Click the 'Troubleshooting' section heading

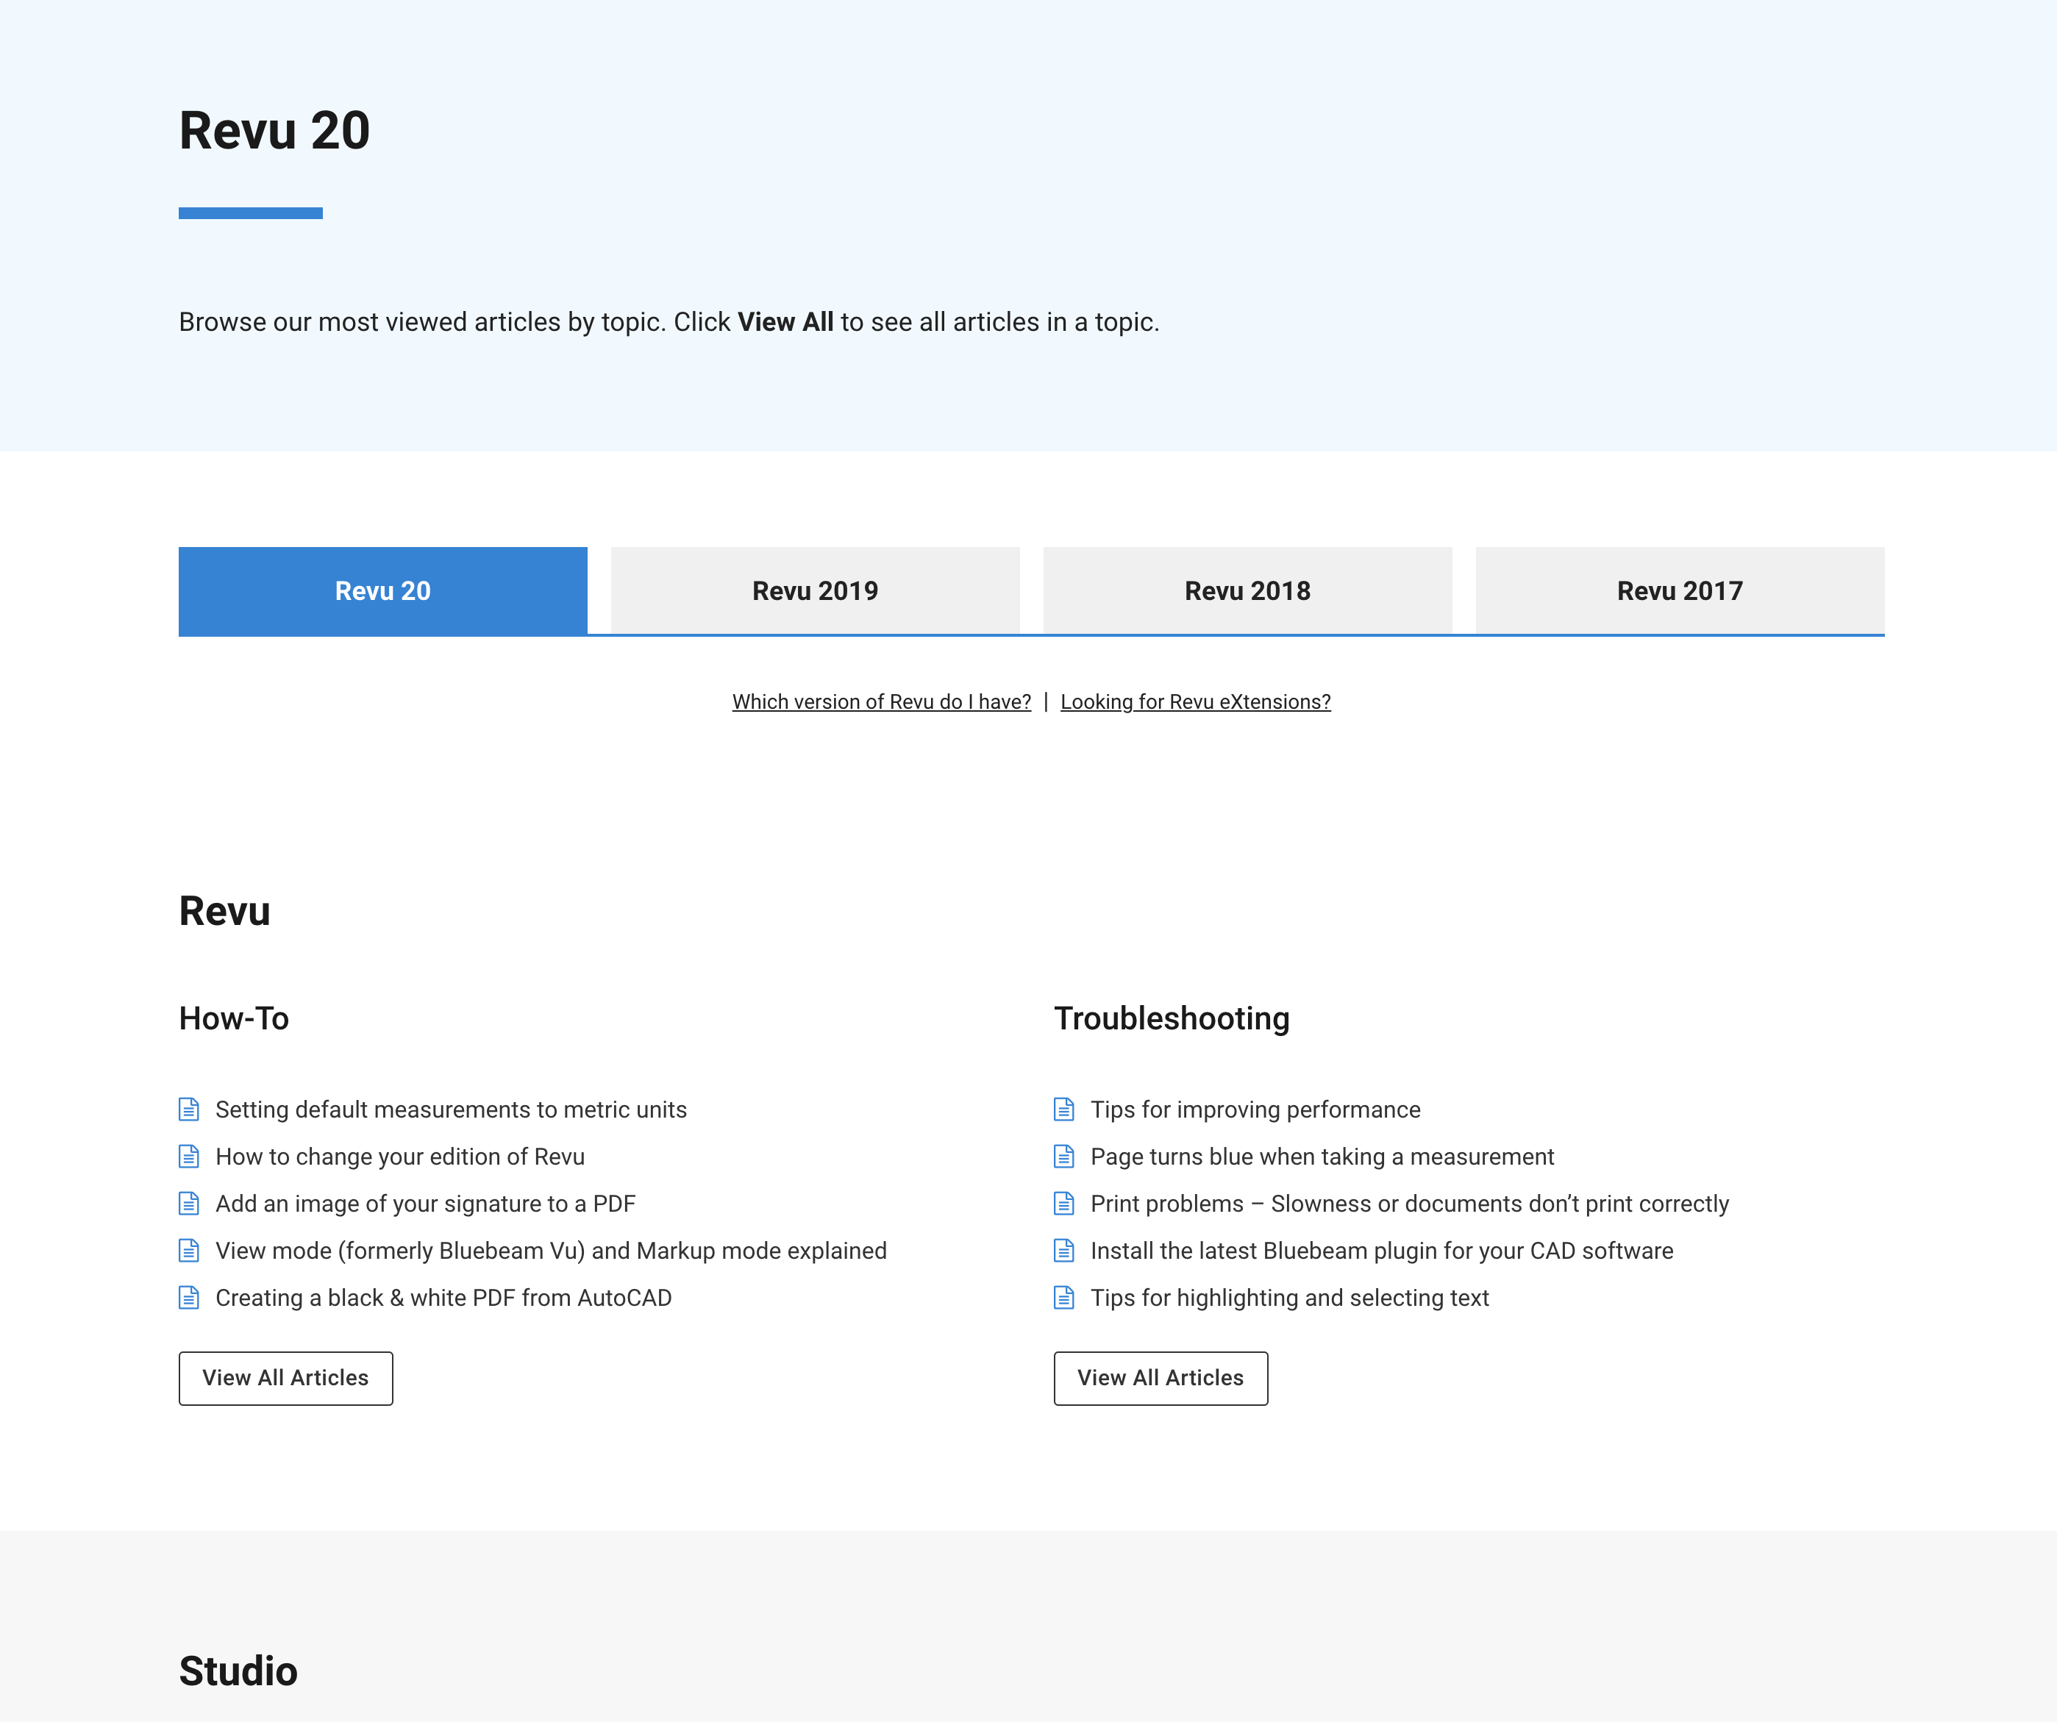(1172, 1018)
